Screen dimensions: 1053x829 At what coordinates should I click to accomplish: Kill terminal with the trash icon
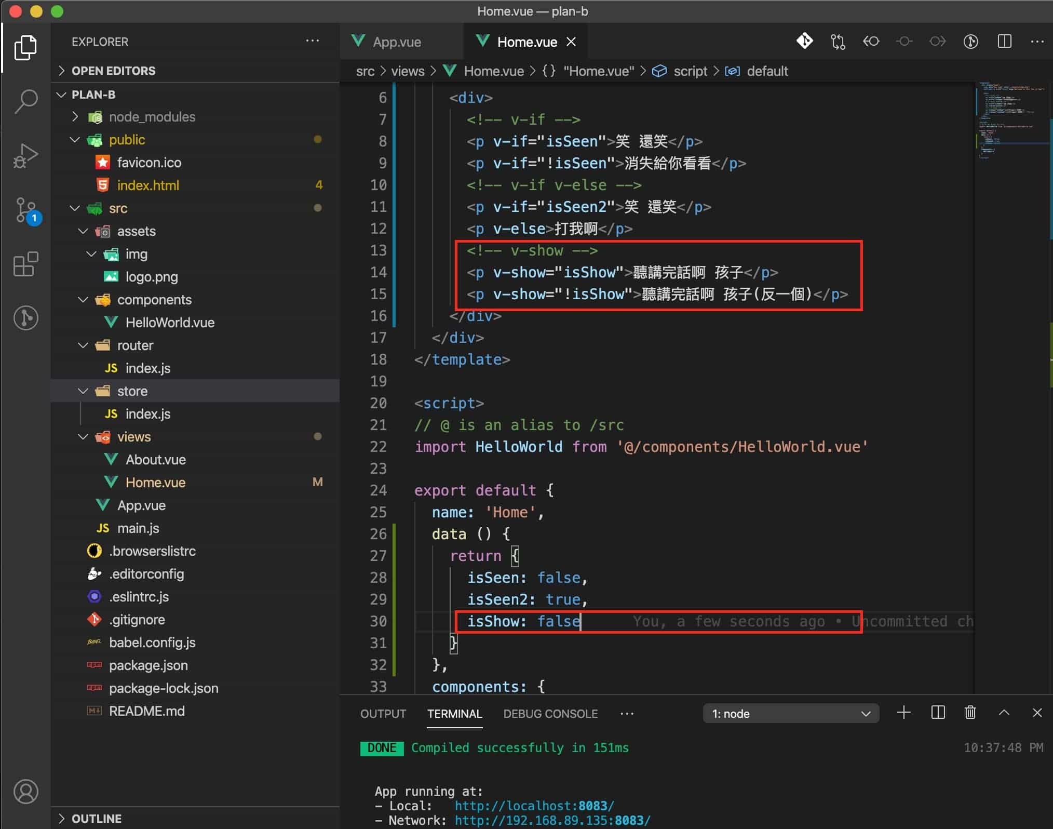click(x=970, y=713)
